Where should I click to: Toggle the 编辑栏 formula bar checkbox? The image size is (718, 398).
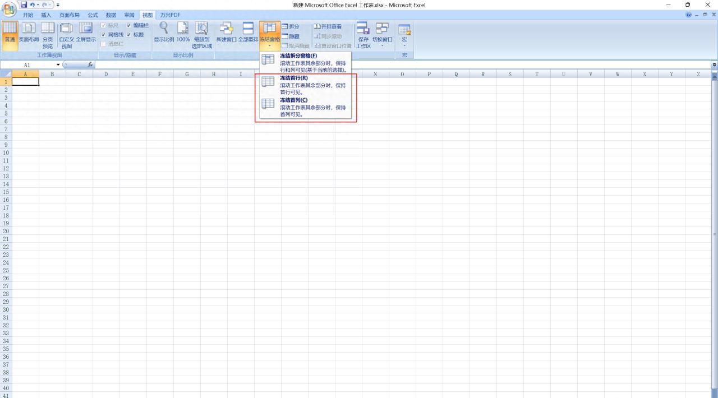(x=129, y=26)
